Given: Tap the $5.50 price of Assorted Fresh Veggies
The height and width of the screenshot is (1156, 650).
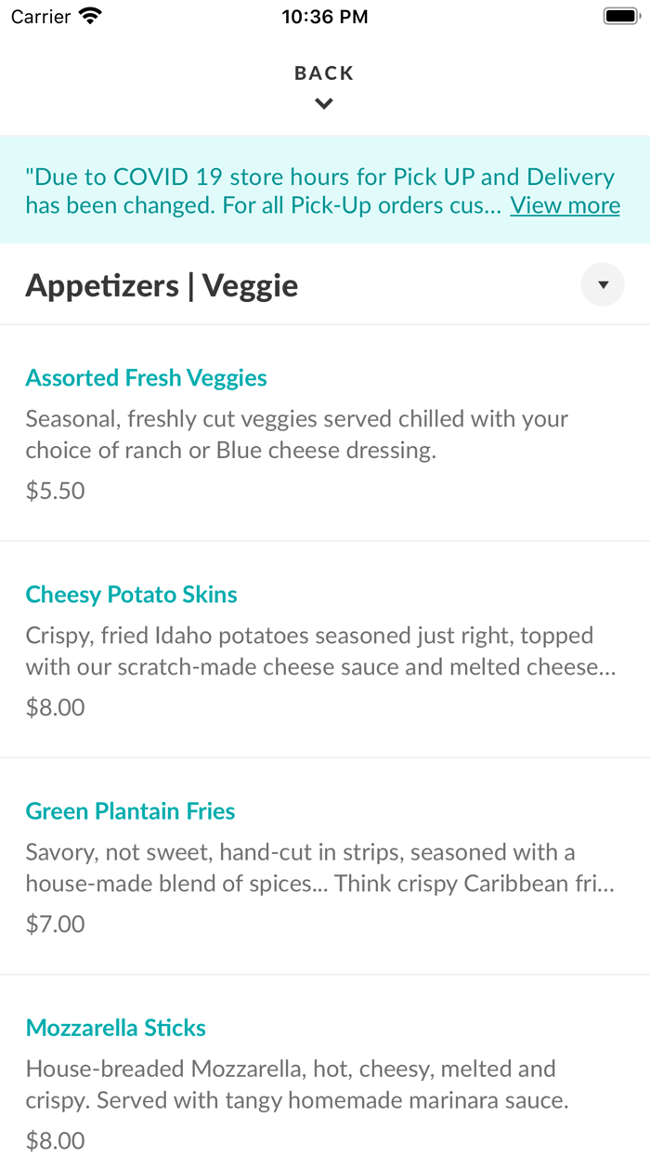Looking at the screenshot, I should 55,491.
